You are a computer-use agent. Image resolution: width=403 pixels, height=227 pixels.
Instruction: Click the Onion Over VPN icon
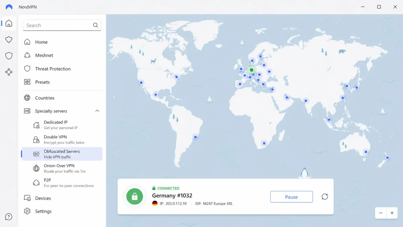pos(36,168)
